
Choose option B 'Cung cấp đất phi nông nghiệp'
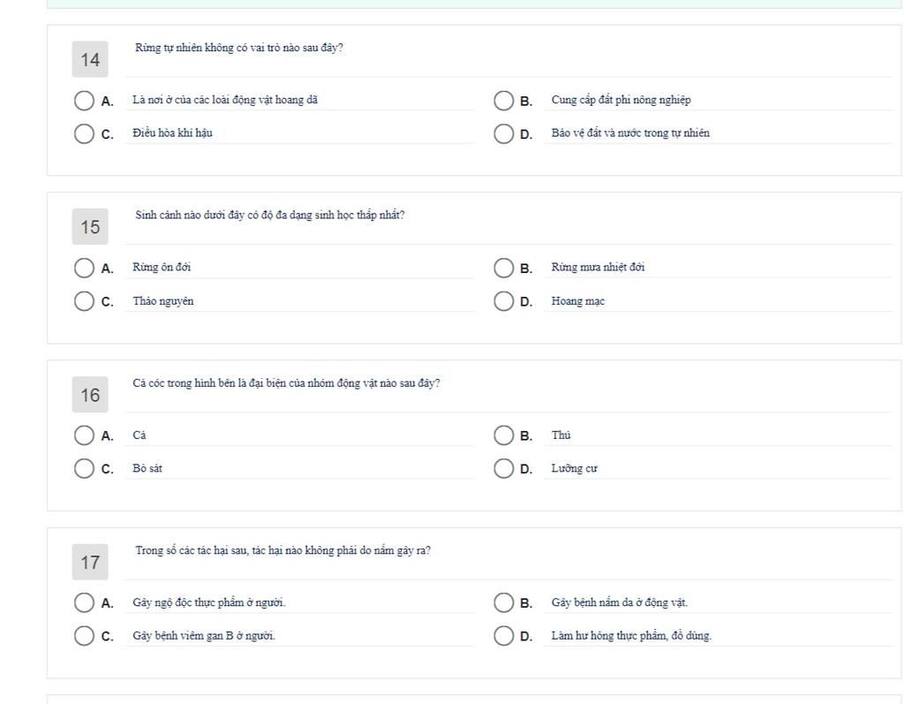click(x=504, y=101)
